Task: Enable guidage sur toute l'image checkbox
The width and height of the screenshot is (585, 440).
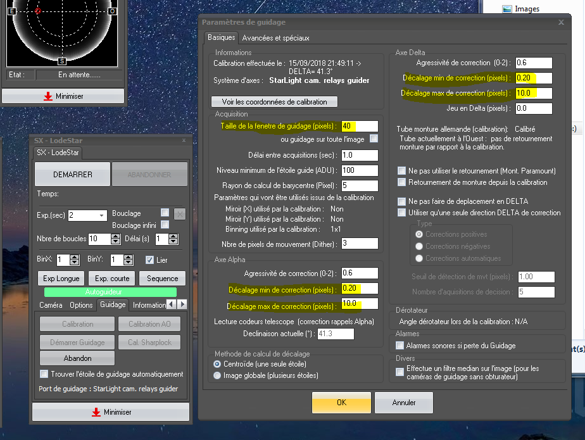Action: 374,139
